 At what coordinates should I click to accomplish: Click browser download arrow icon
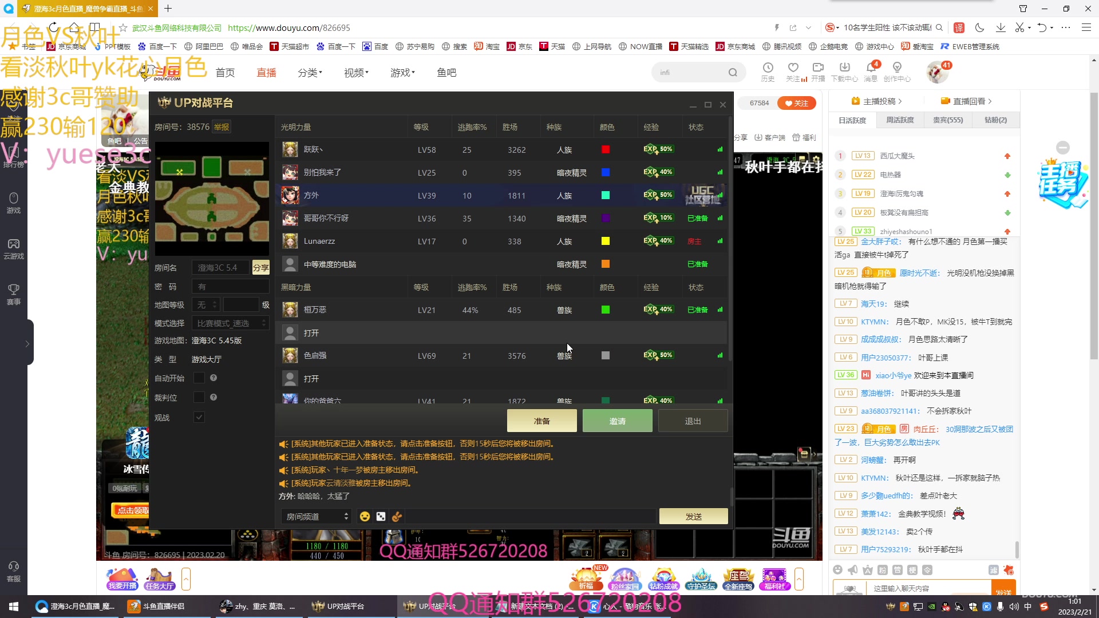click(1001, 27)
